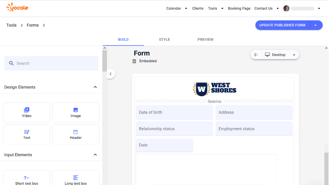Select the Spacing element
Image resolution: width=329 pixels, height=185 pixels.
pyautogui.click(x=214, y=101)
